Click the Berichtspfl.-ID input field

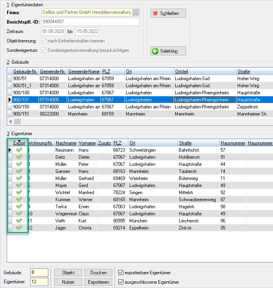pos(90,22)
